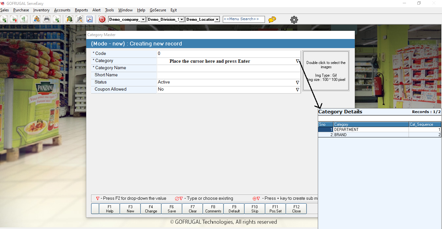Click the Cat_Sequence column header
Viewport: 442px width, 229px height.
425,124
